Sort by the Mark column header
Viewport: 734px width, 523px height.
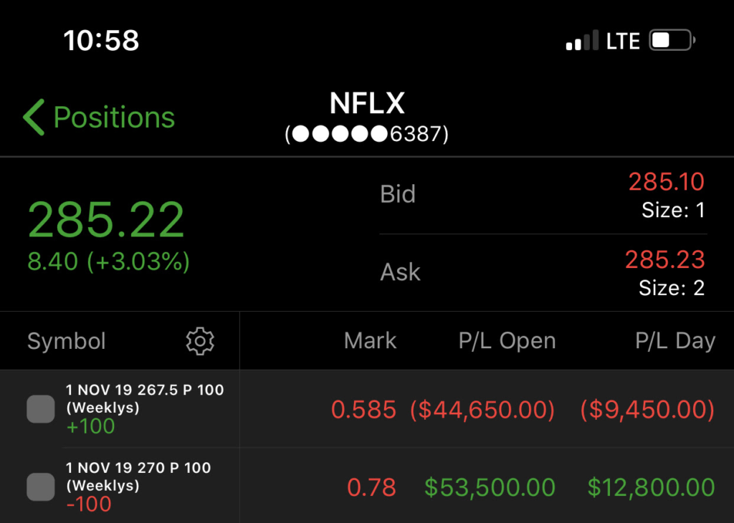pyautogui.click(x=370, y=341)
